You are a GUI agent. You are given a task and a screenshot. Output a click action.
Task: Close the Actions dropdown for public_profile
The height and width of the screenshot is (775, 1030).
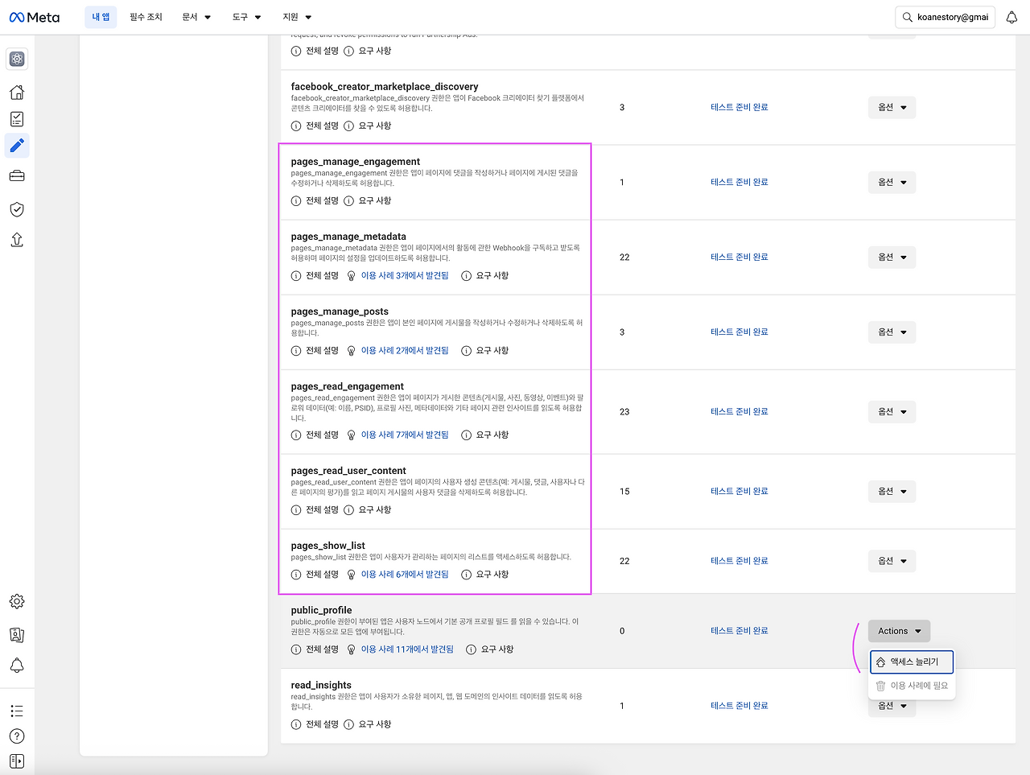[900, 631]
